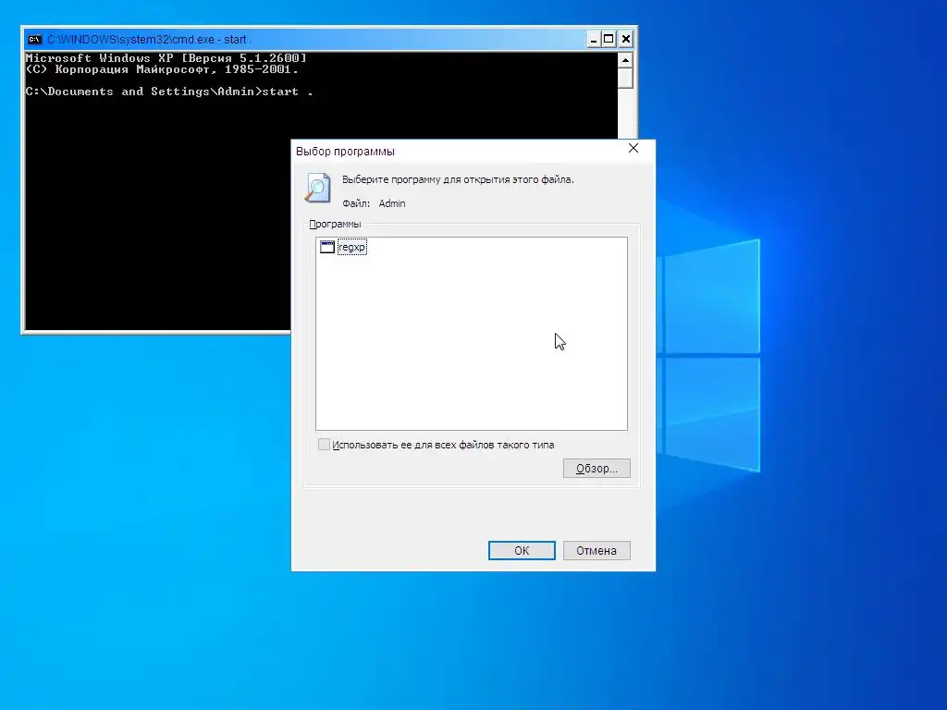Check 'Использовать ее для всех файлов такого типа'

[325, 445]
